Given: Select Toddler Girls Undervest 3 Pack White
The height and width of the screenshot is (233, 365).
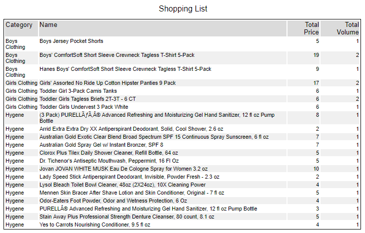Looking at the screenshot, I should (x=83, y=107).
